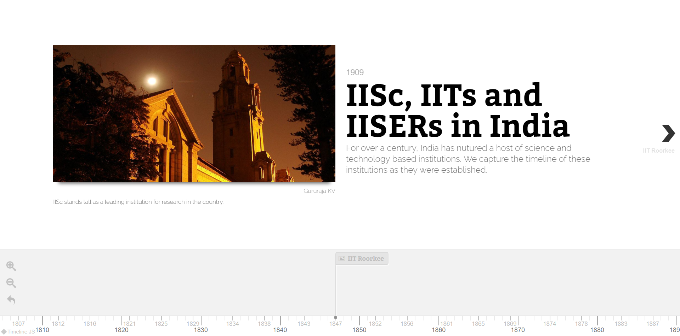Click the 1830 label on time axis
Screen dimensions: 680x336
(201, 330)
